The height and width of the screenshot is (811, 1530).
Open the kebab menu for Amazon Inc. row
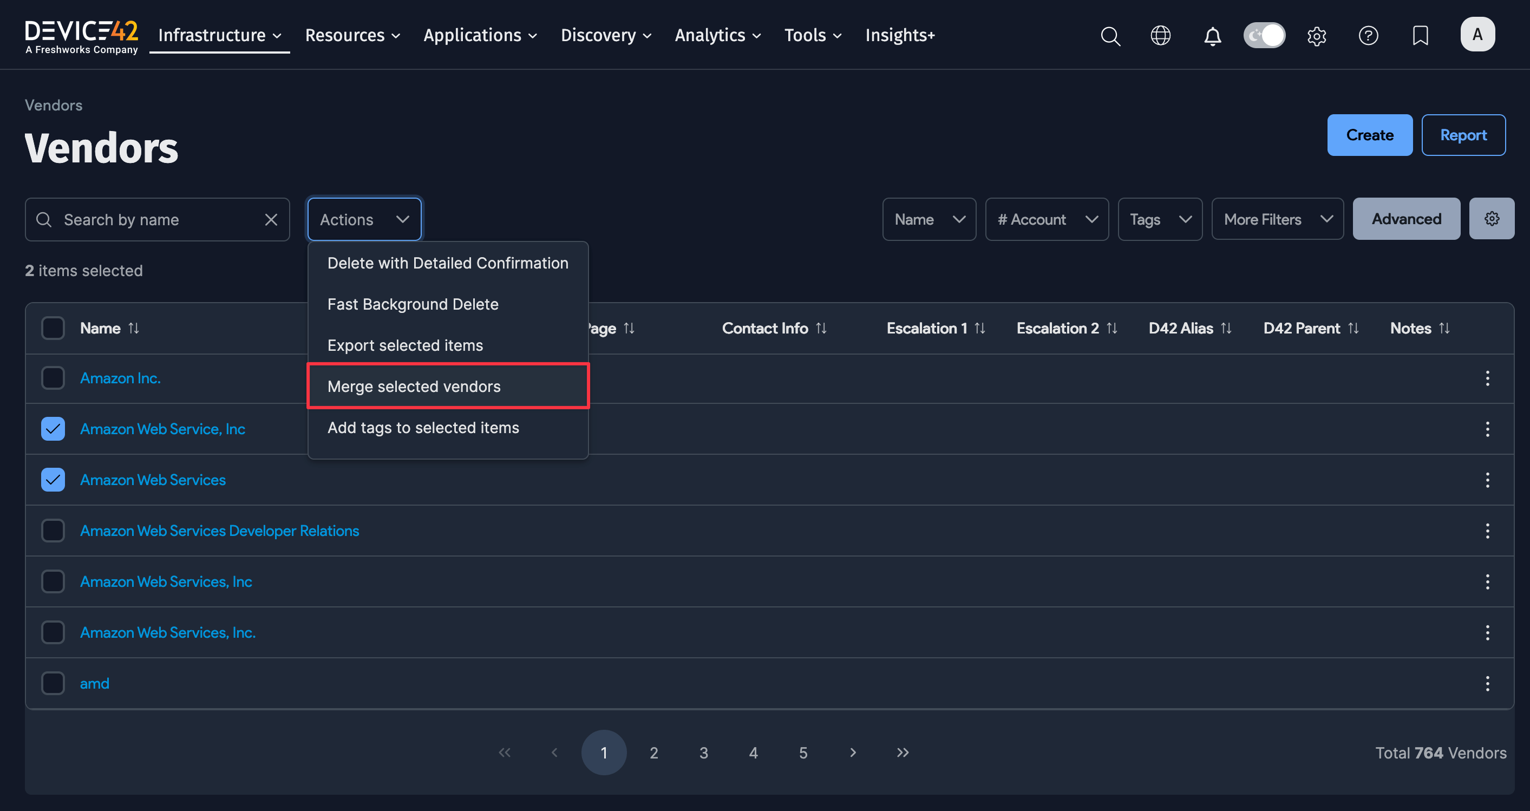coord(1487,378)
